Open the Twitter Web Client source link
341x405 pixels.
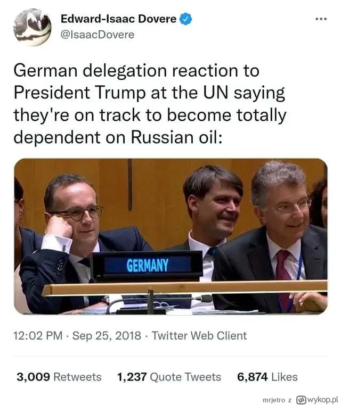coord(199,336)
